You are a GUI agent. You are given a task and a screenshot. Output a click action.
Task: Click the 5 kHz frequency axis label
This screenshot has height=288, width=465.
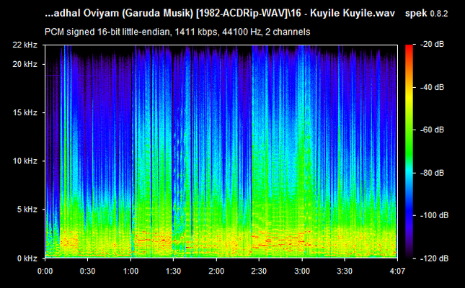(x=27, y=210)
